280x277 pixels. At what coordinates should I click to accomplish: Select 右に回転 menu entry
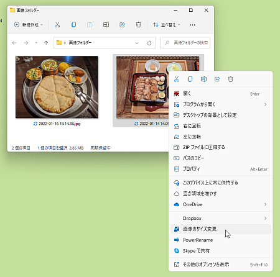tap(221, 126)
